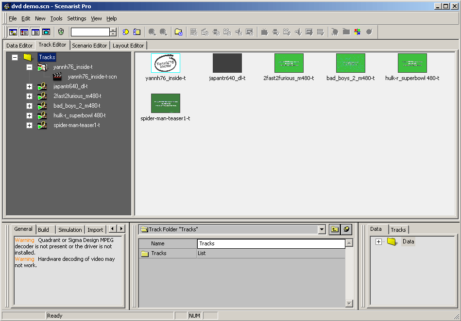Toggle the first window layout button in toolbar
Viewport: 461px width, 321px height.
(x=13, y=32)
